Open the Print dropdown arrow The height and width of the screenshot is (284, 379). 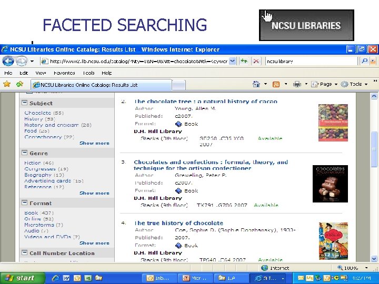coord(306,84)
